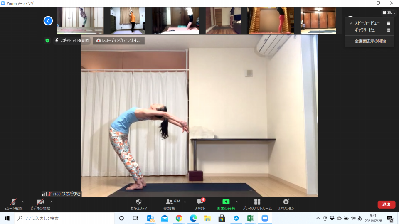Open Microsoft Store from the taskbar
The image size is (399, 224).
[222, 218]
